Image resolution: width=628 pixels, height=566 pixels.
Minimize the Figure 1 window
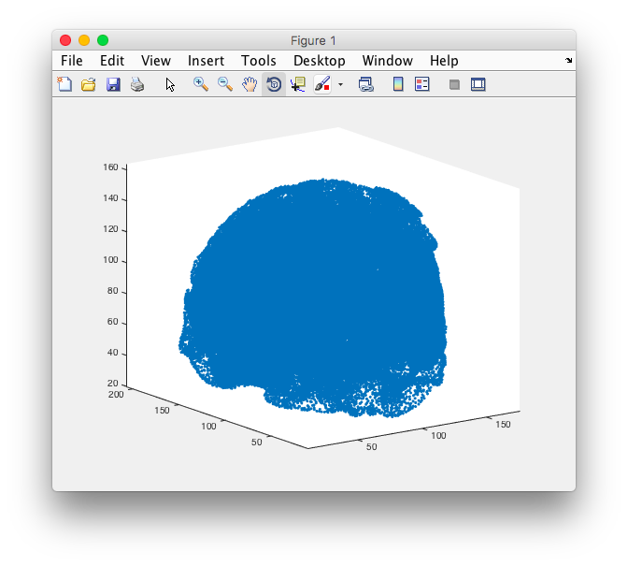[84, 40]
